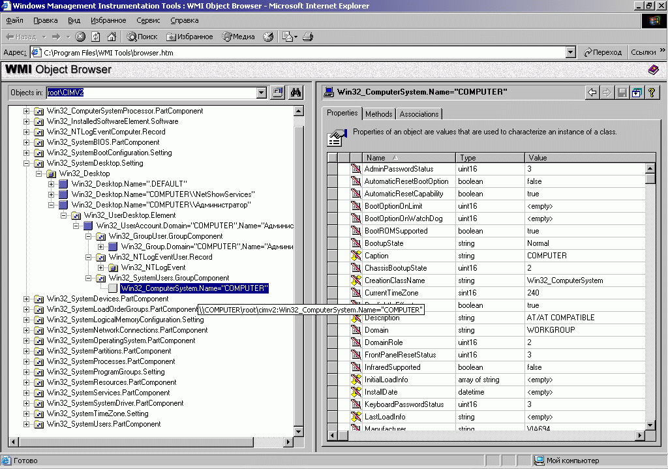The width and height of the screenshot is (668, 469).
Task: Click the Медиа toolbar button
Action: pos(239,37)
